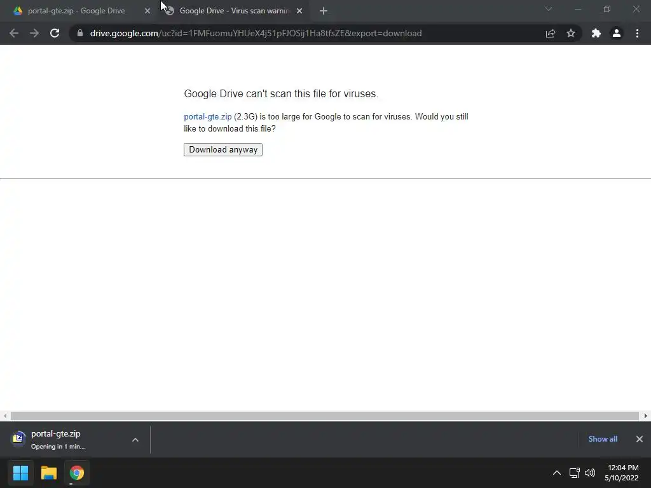Viewport: 651px width, 488px height.
Task: Open the portal-gte.zip download item
Action: [x=62, y=440]
